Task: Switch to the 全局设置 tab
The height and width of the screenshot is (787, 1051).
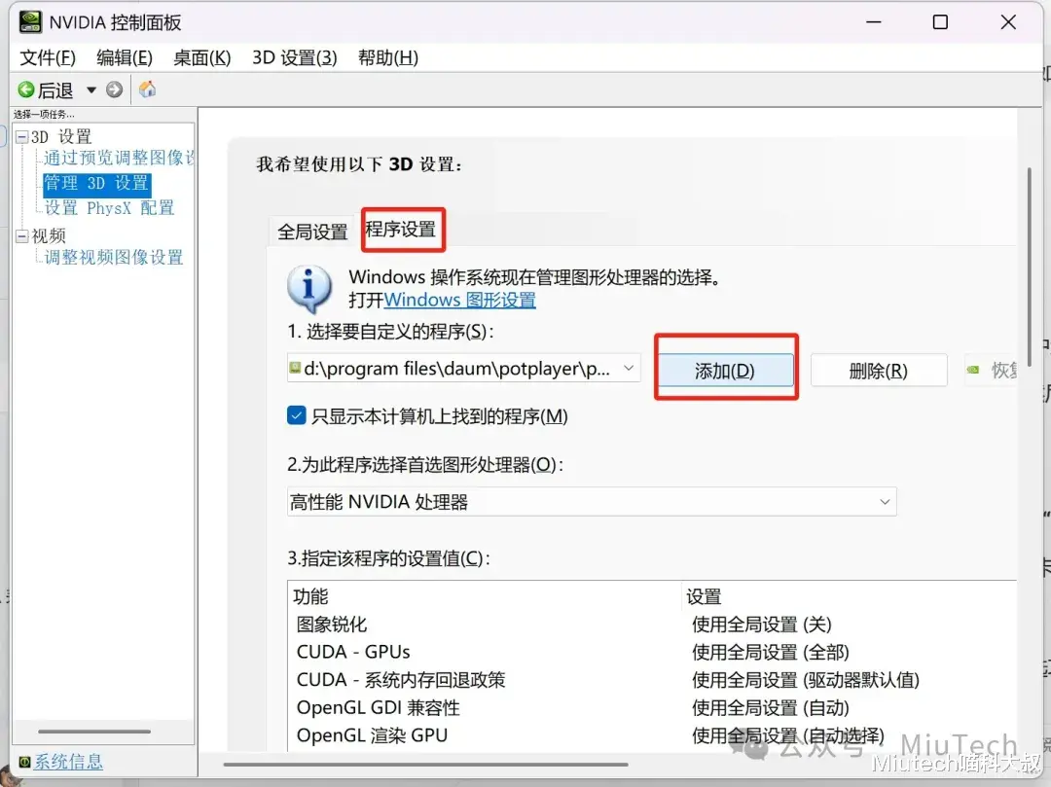Action: pos(312,233)
